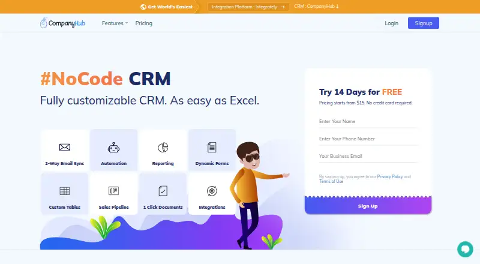This screenshot has height=264, width=480.
Task: Focus the Enter Your Phone Number field
Action: [368, 139]
